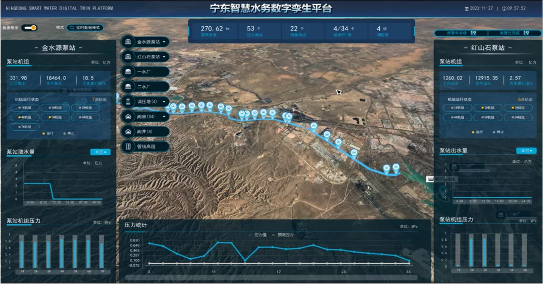The image size is (543, 284).
Task: Expand the 金水源泵站 dropdown arrow
Action: 164,42
